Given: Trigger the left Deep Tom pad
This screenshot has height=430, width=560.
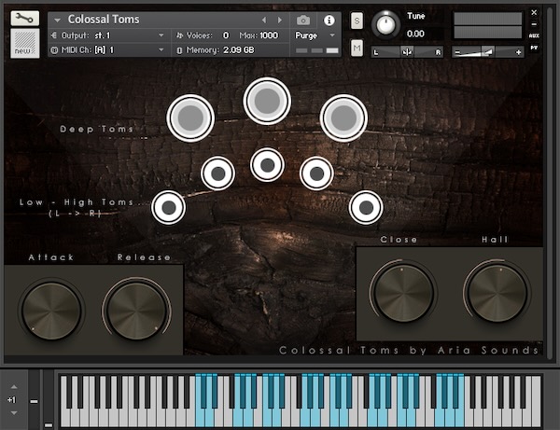Looking at the screenshot, I should coord(190,118).
